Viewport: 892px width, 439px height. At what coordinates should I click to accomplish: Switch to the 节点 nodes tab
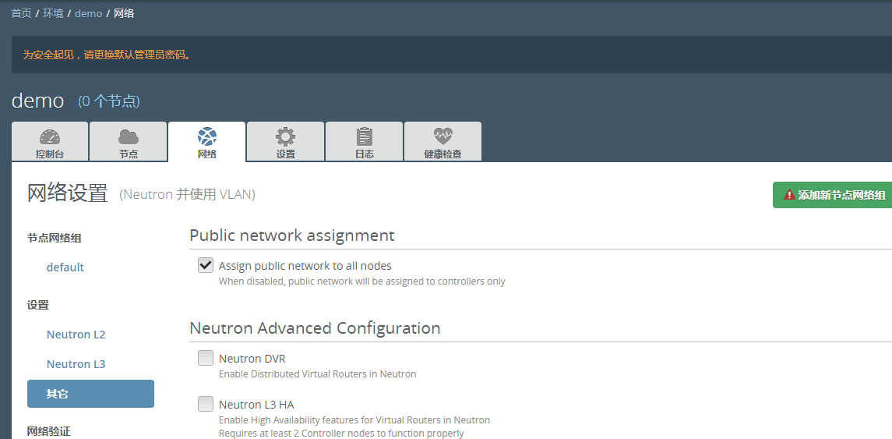pyautogui.click(x=129, y=142)
